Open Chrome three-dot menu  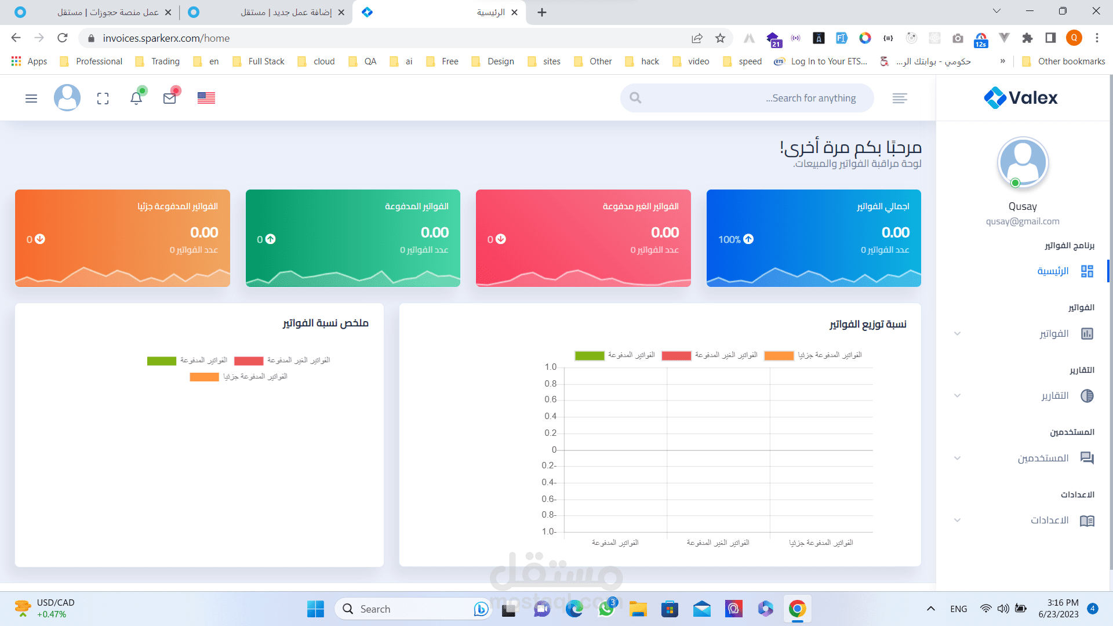coord(1097,38)
